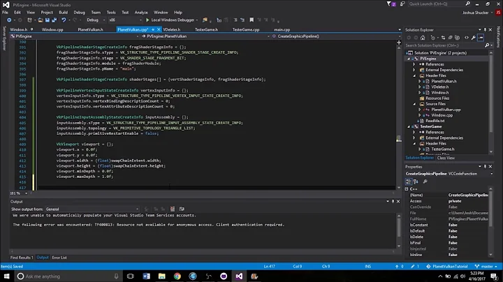Open the Debug solution configuration dropdown

(x=96, y=20)
